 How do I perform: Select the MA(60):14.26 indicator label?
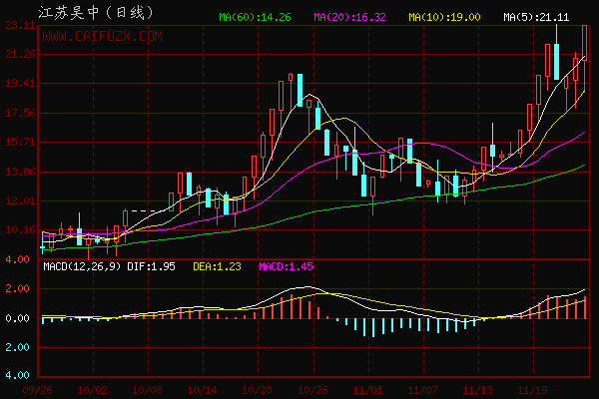click(x=255, y=17)
